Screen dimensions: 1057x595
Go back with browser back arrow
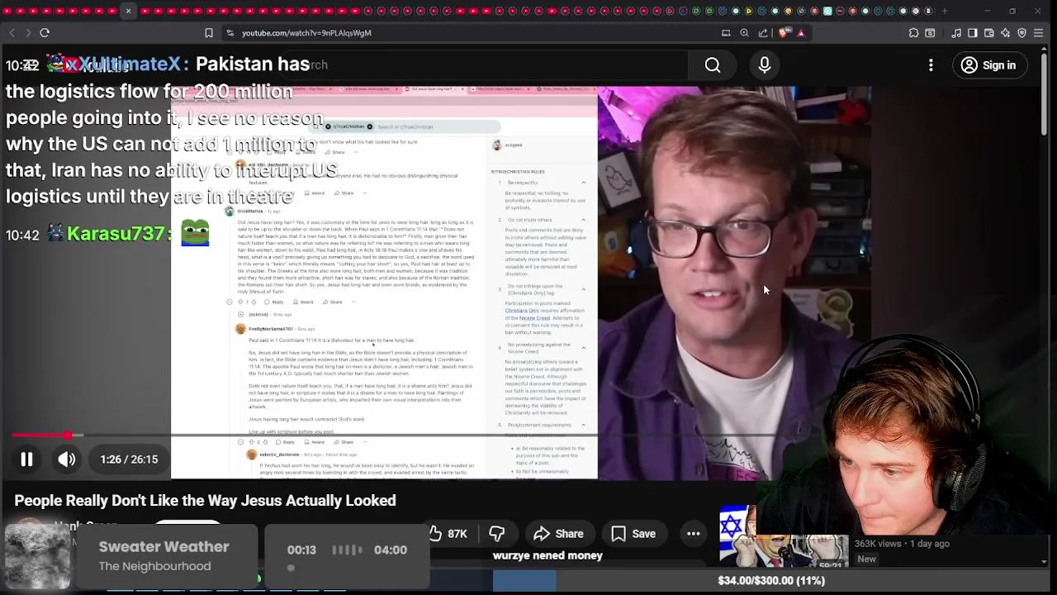pyautogui.click(x=12, y=33)
